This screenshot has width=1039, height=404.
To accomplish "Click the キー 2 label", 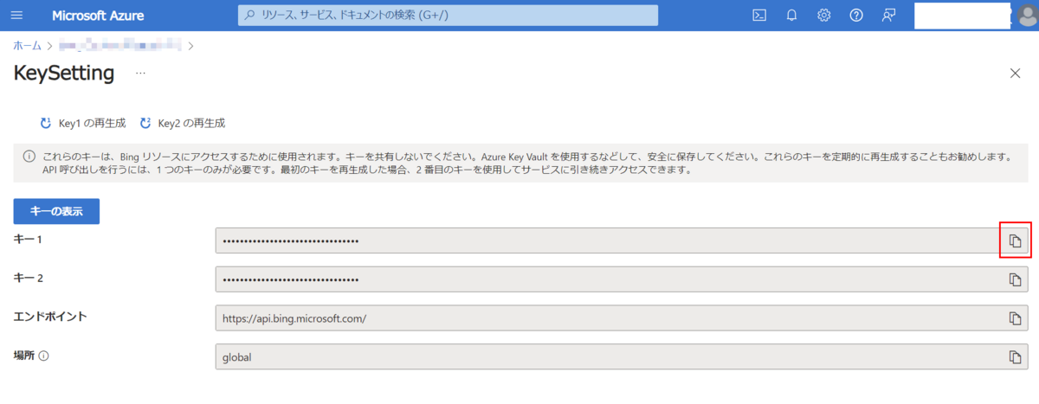I will coord(29,277).
